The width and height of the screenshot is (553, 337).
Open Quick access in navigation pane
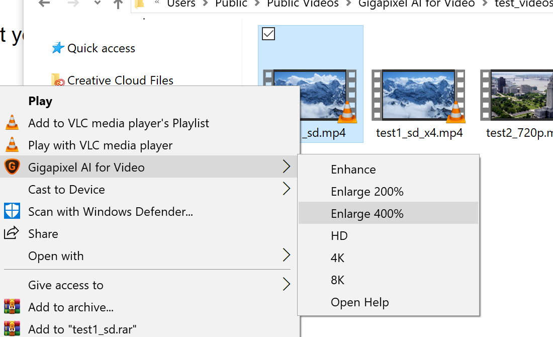101,48
